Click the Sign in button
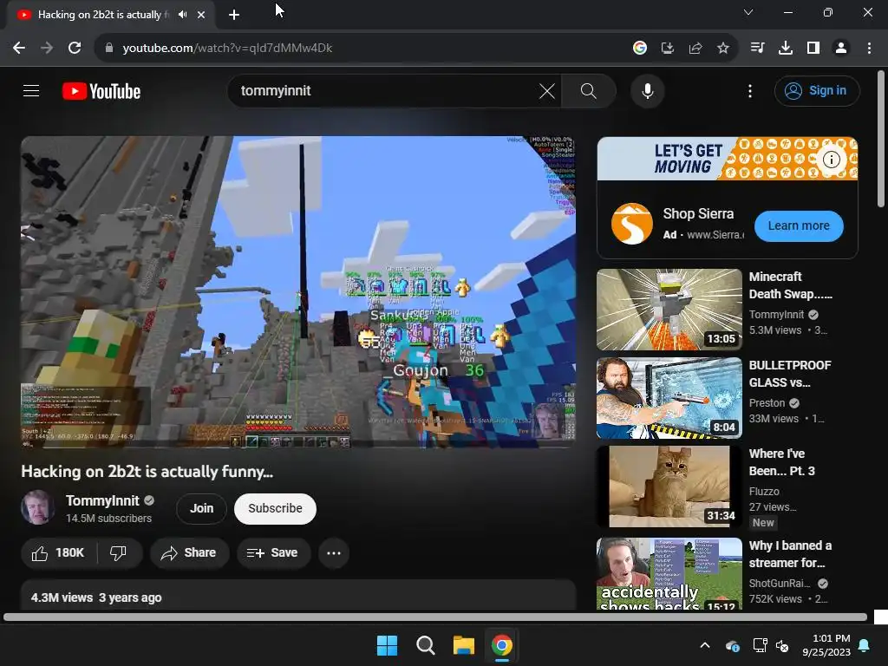 [x=817, y=90]
